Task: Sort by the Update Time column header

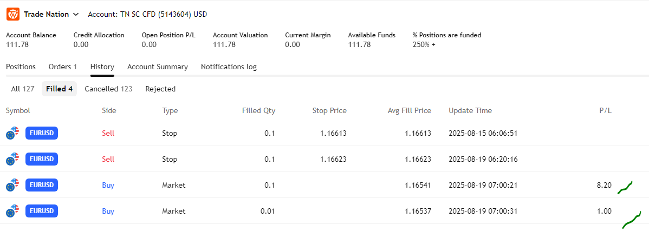Action: coord(470,110)
